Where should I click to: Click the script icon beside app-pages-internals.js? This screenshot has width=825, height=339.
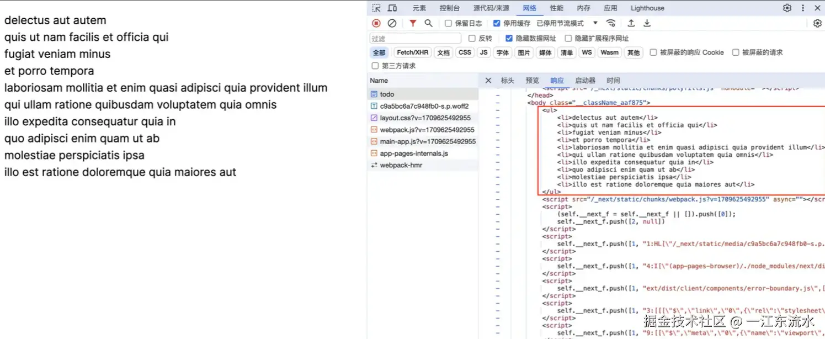(x=374, y=153)
